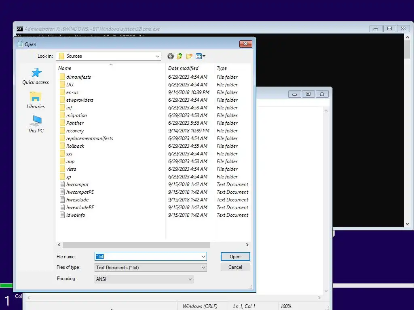414x310 pixels.
Task: Select the hwexcludePE text file icon
Action: (x=62, y=207)
